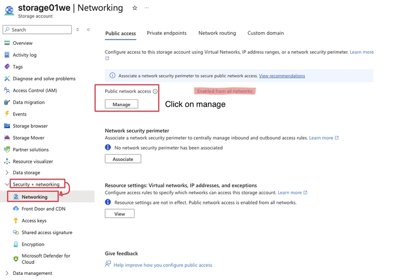This screenshot has width=416, height=280.
Task: Open Storage browser from the sidebar
Action: click(30, 126)
